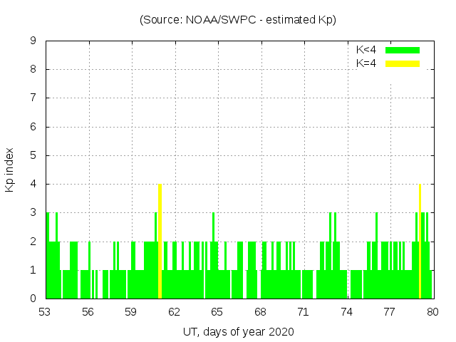
Task: Click the NOAA/SWPC source title
Action: 238,20
